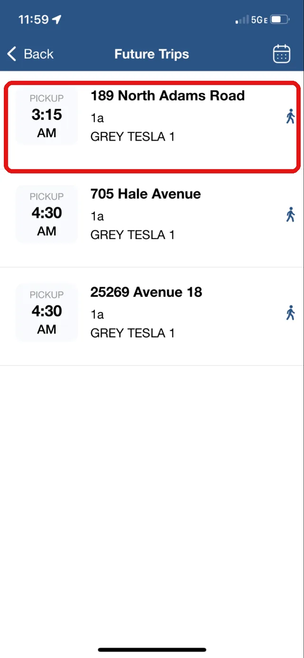The width and height of the screenshot is (304, 658).
Task: Tap walking person icon for North Adams trip
Action: pos(291,116)
